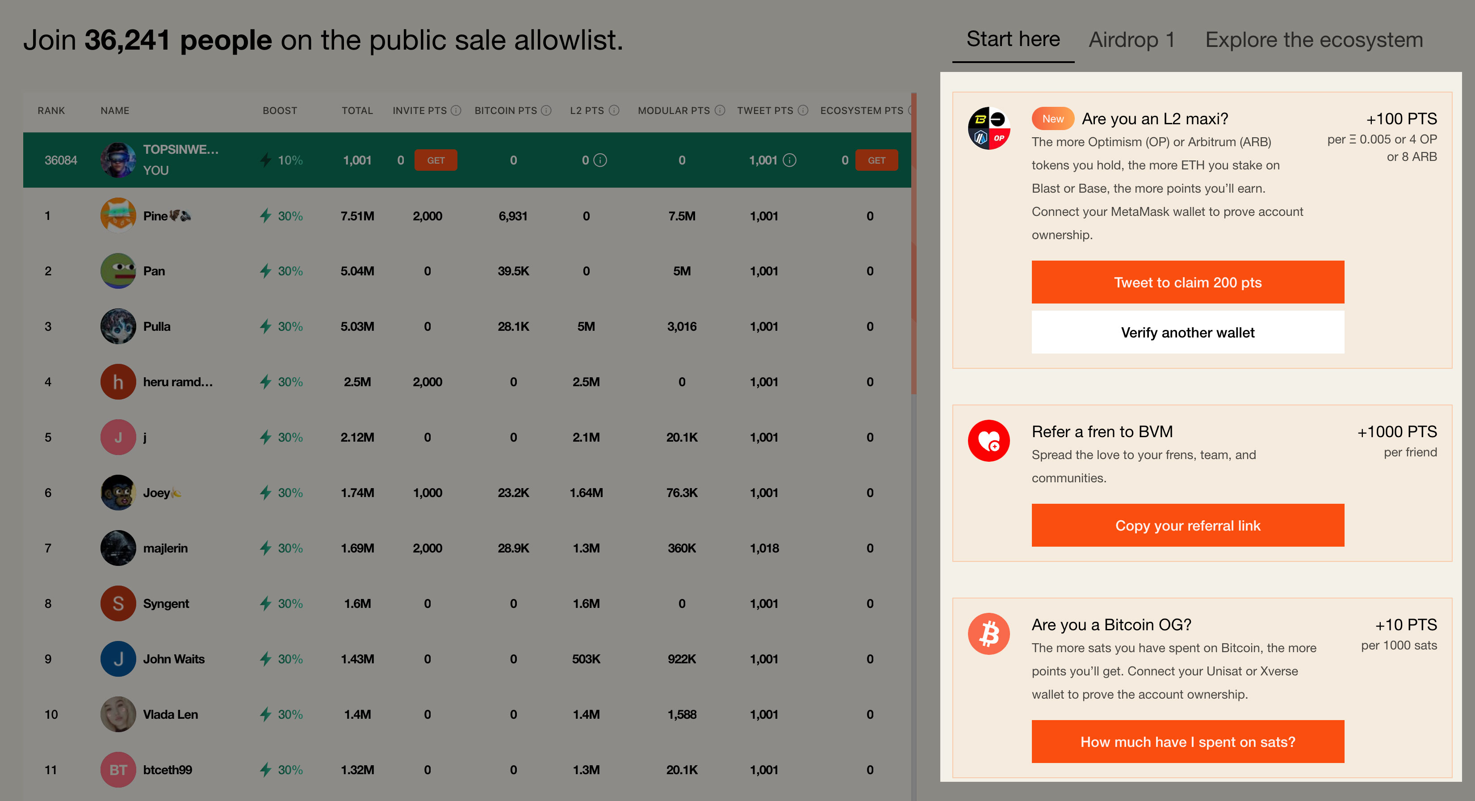Click majlerin's tweet points 1,018

click(764, 548)
